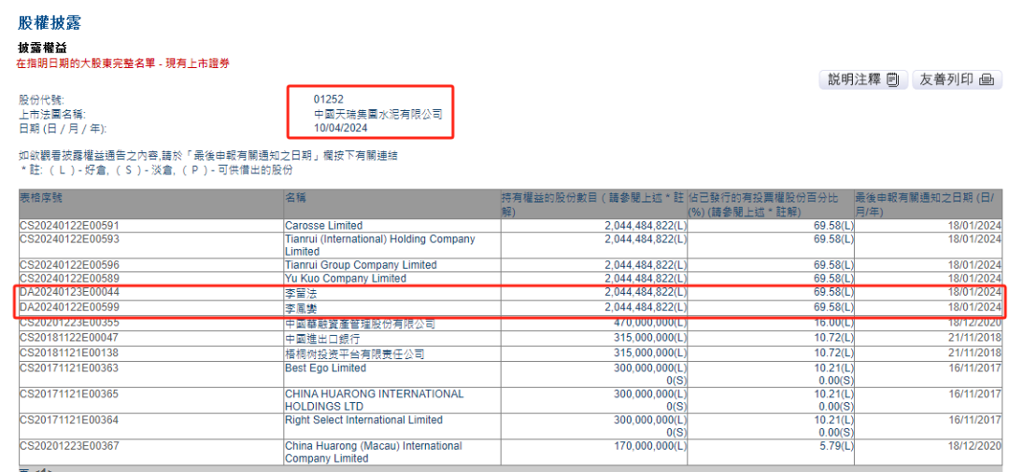Click shareholder name Best Ego Limited
Viewport: 1009px width, 472px height.
point(325,368)
